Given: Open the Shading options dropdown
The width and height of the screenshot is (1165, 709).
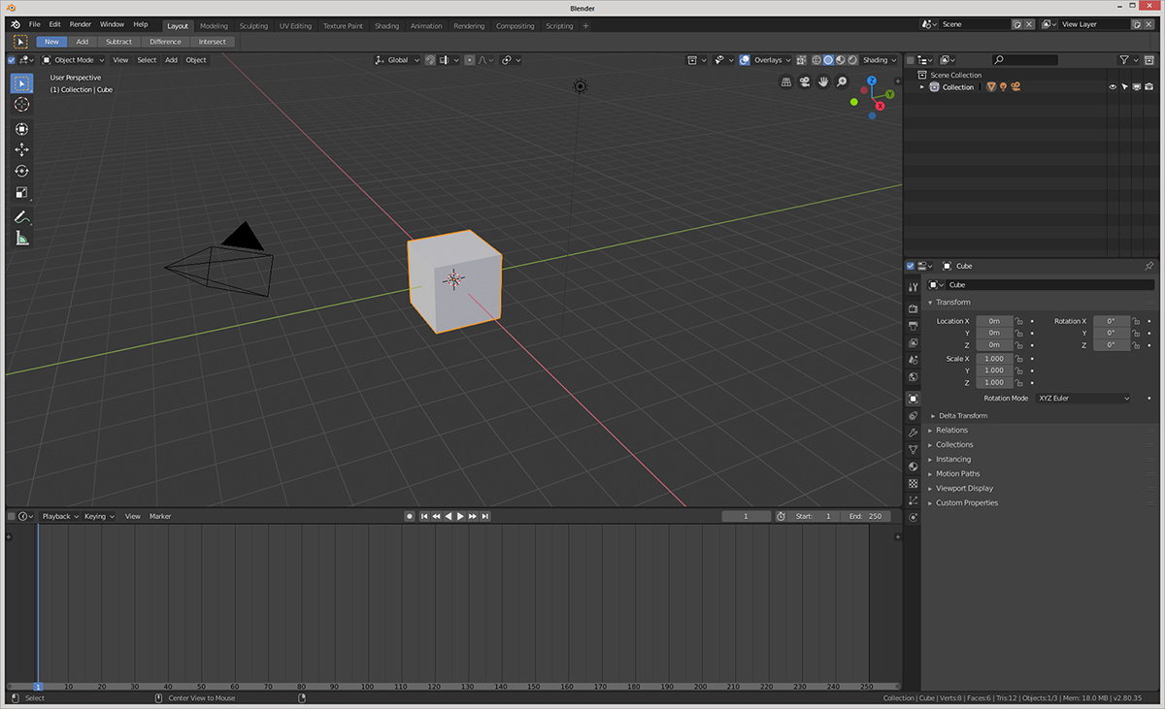Looking at the screenshot, I should coord(880,60).
